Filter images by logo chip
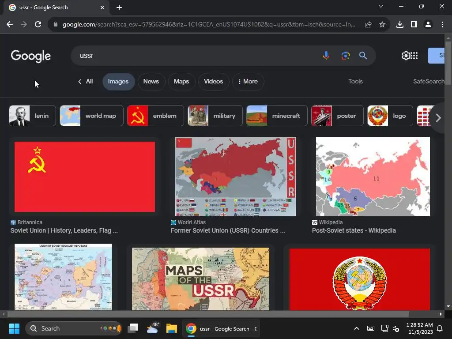Image resolution: width=452 pixels, height=339 pixels. coord(390,116)
